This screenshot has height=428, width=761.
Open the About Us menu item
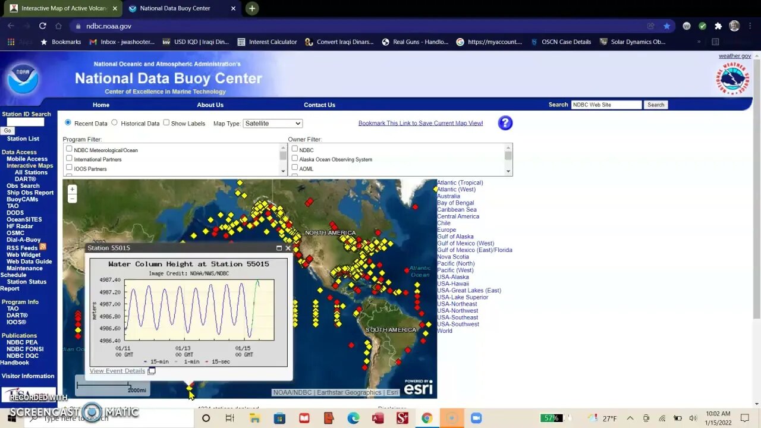click(x=210, y=105)
